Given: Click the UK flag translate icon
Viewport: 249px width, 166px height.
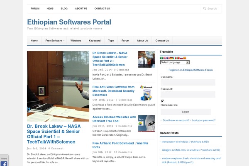Looking at the screenshot, I should pyautogui.click(x=165, y=58).
